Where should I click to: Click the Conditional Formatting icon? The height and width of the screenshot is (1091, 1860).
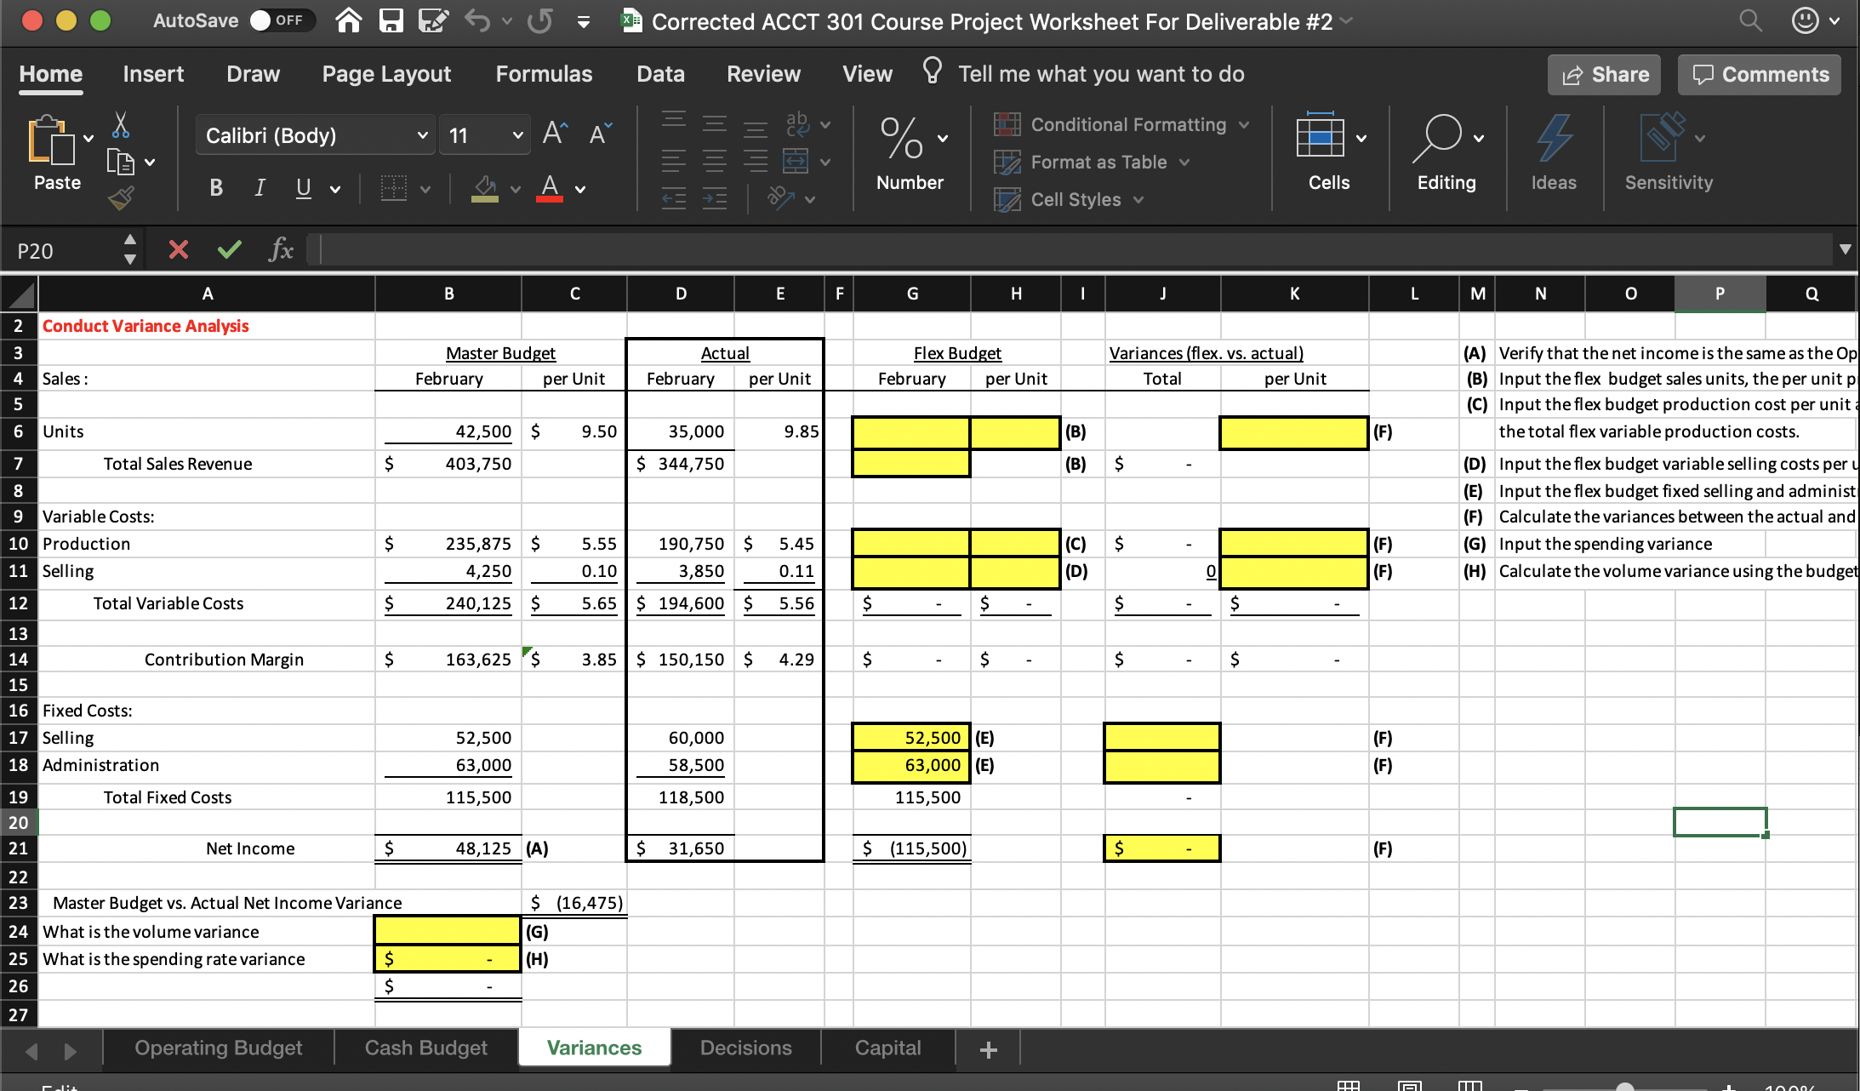coord(1009,124)
